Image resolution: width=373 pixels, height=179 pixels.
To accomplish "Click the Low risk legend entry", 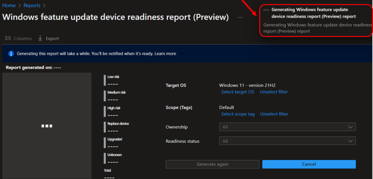I will (111, 80).
